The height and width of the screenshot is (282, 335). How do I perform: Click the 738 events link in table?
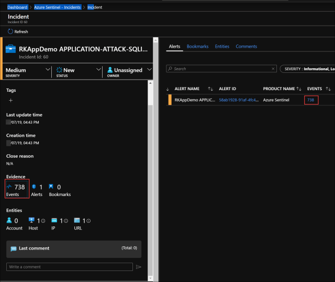[x=310, y=100]
